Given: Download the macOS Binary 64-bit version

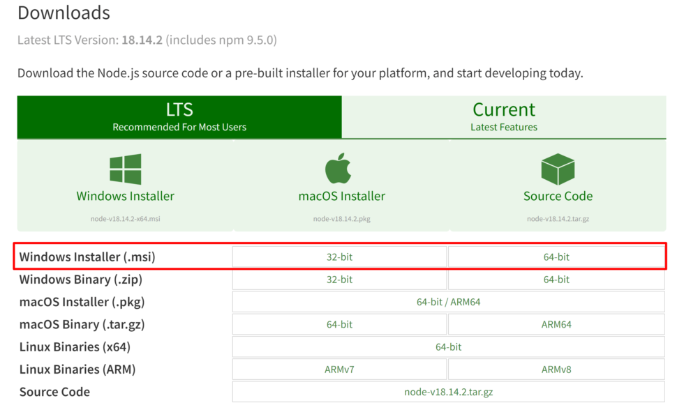Looking at the screenshot, I should point(339,324).
